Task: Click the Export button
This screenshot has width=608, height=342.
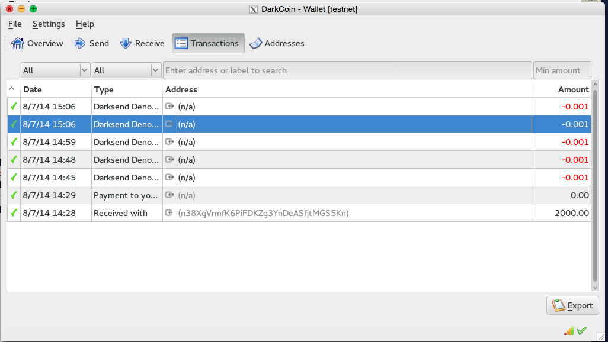Action: (x=572, y=305)
